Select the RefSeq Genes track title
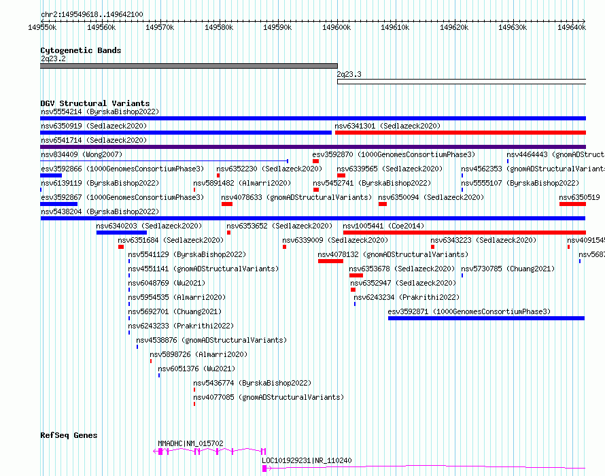 click(x=69, y=435)
